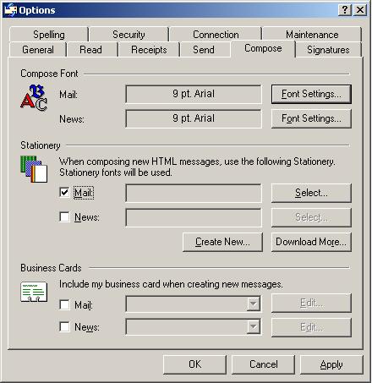Click the Options title bar icon
Image resolution: width=372 pixels, height=383 pixels.
click(x=11, y=10)
